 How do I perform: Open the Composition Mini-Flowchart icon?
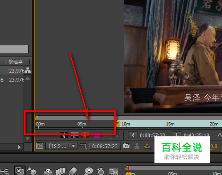point(4,171)
